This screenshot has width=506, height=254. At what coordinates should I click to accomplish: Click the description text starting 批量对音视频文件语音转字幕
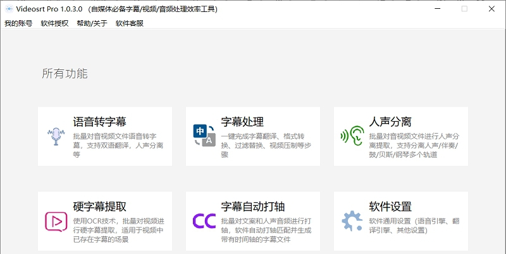[x=118, y=146]
